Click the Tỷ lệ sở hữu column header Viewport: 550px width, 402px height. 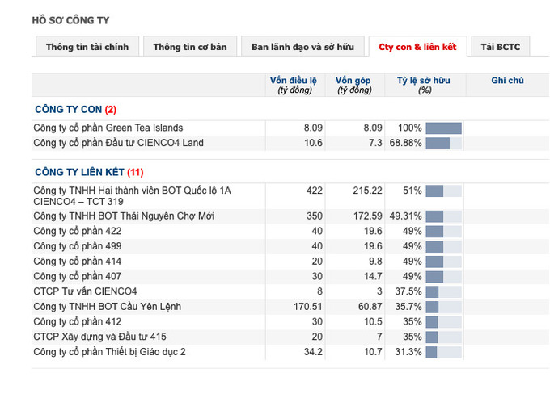coord(424,85)
